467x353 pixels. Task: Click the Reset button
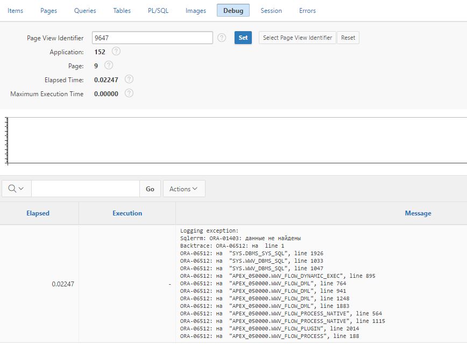point(348,38)
